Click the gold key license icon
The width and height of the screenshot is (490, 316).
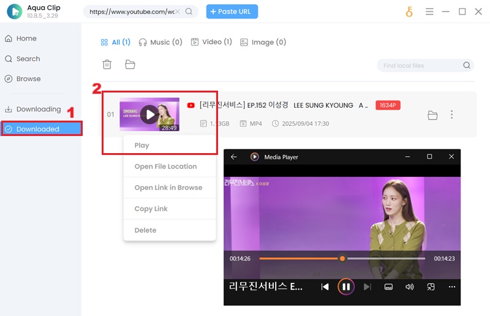click(409, 12)
